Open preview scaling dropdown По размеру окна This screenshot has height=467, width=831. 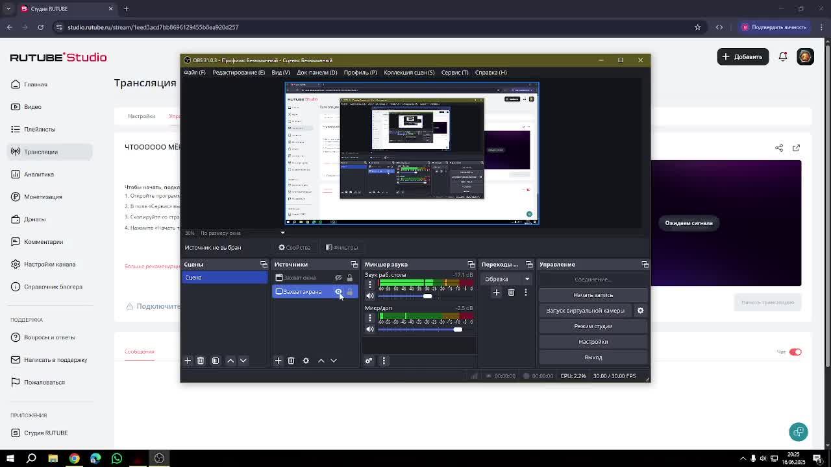[242, 233]
